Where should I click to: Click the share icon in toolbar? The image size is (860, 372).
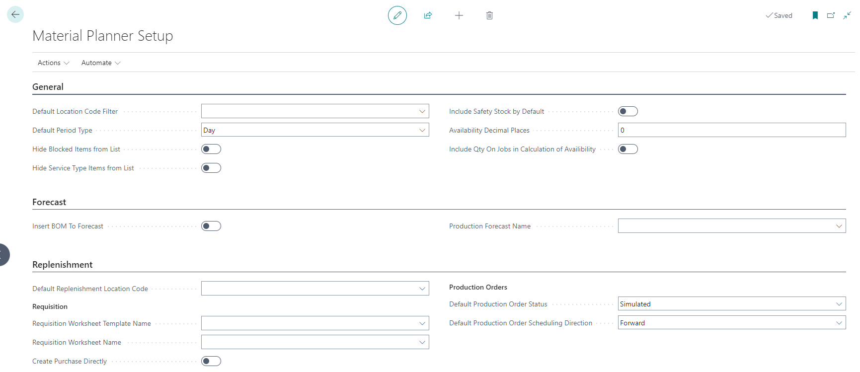[428, 15]
